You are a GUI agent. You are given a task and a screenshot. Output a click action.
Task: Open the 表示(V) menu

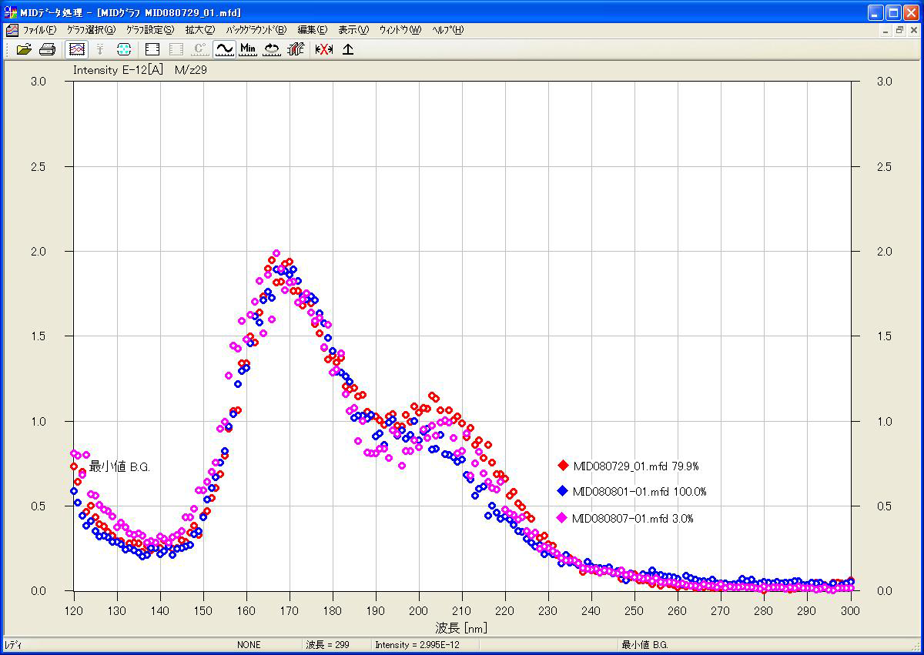[353, 30]
